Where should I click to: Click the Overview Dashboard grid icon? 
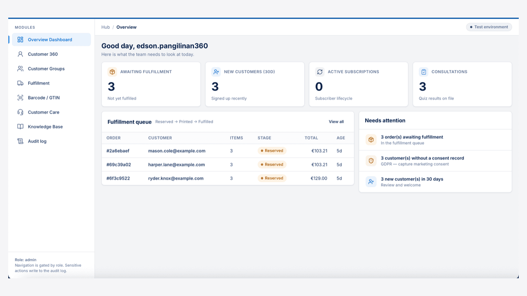coord(20,40)
